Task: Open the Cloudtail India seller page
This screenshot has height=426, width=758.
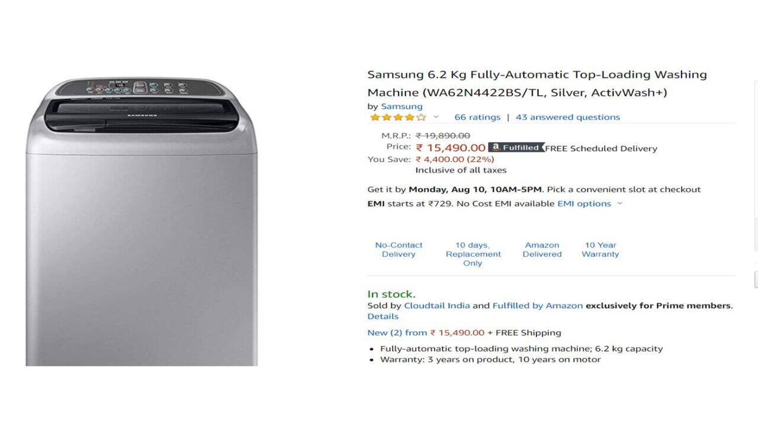Action: pyautogui.click(x=437, y=306)
